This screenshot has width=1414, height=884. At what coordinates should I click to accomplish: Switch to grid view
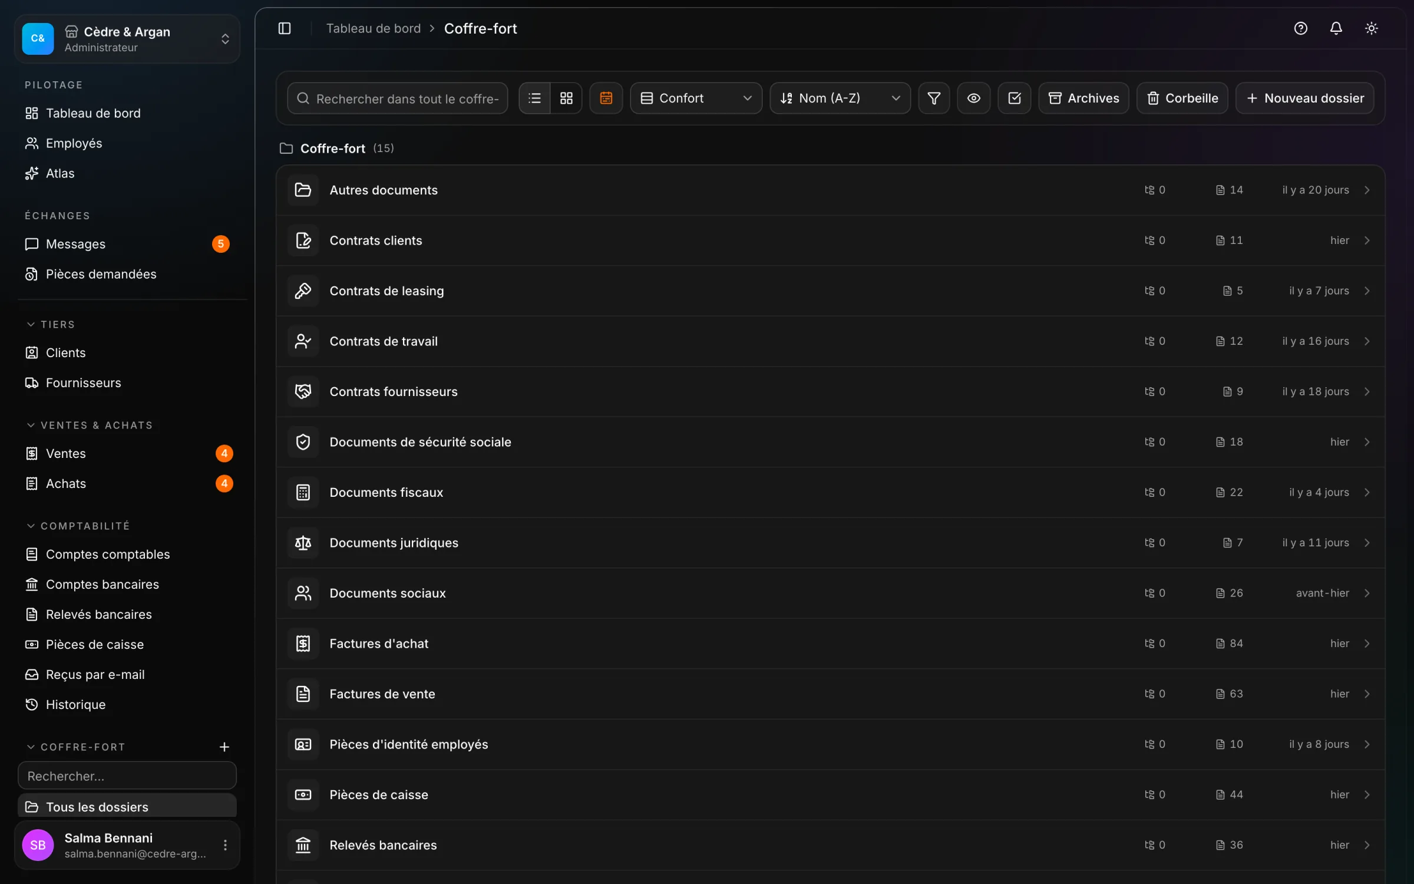coord(566,98)
